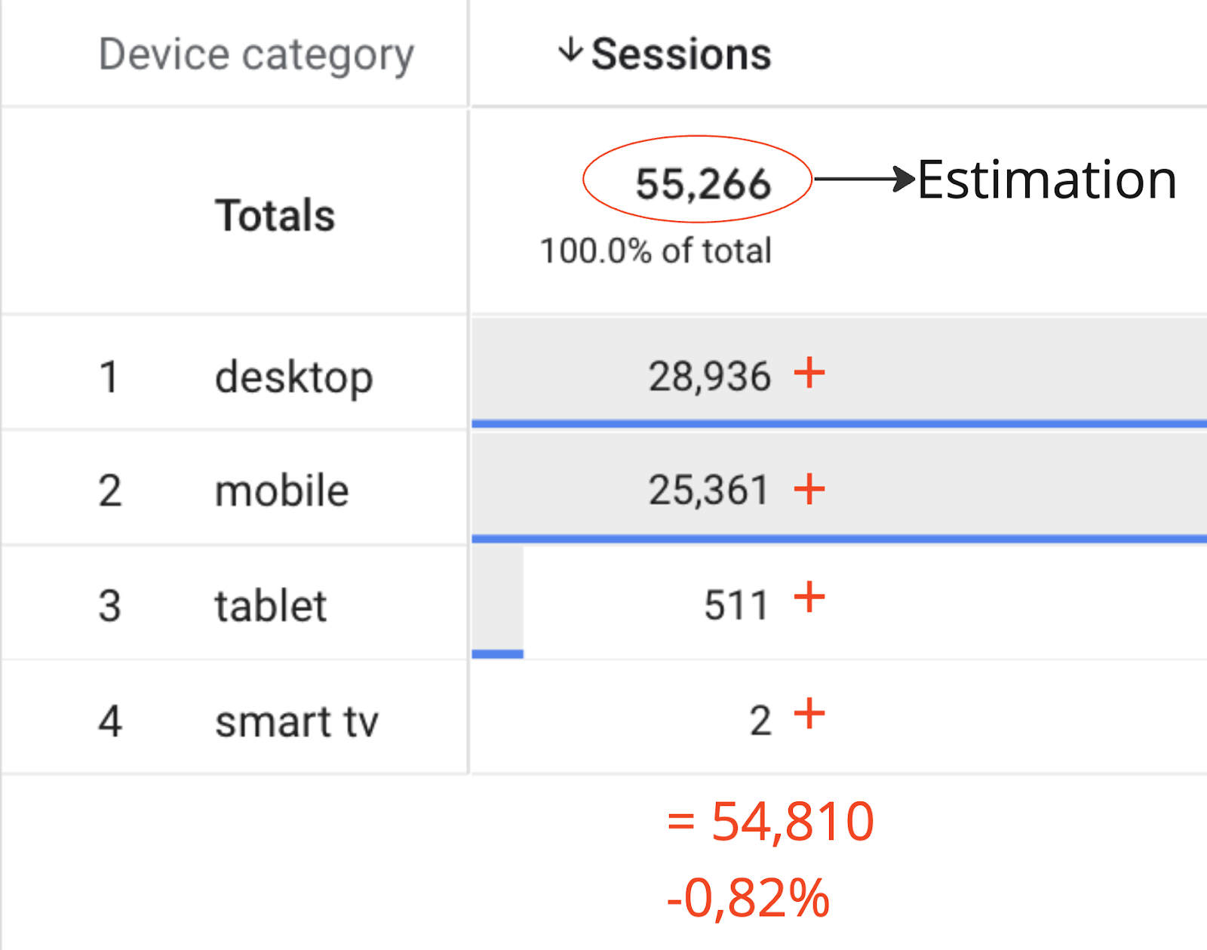Screen dimensions: 1207x950
Task: Click the desktop sessions value 28,936
Action: point(710,376)
